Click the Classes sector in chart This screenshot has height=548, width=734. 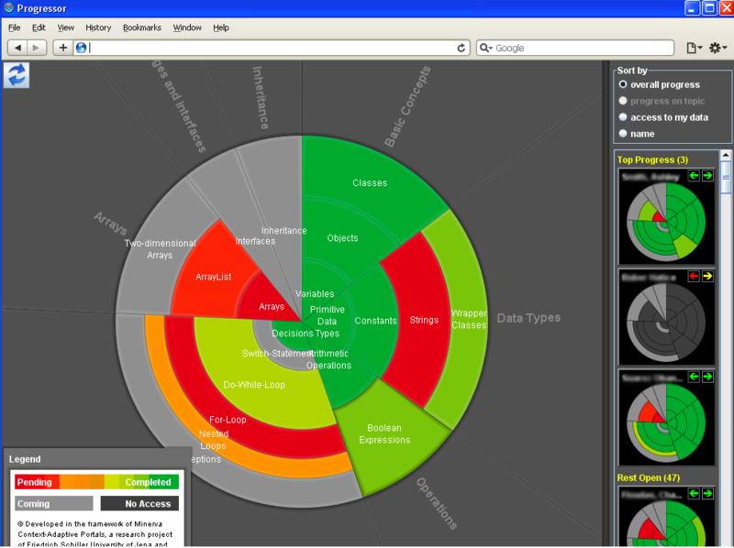coord(370,183)
